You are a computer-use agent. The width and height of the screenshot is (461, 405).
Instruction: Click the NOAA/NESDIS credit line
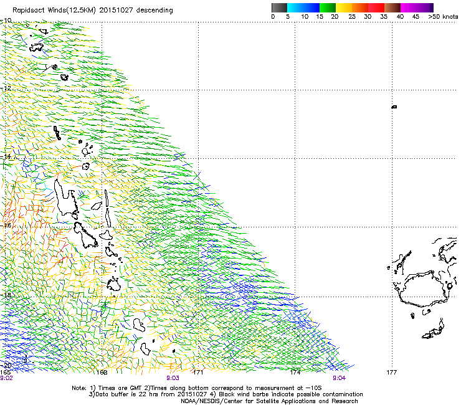click(x=269, y=401)
